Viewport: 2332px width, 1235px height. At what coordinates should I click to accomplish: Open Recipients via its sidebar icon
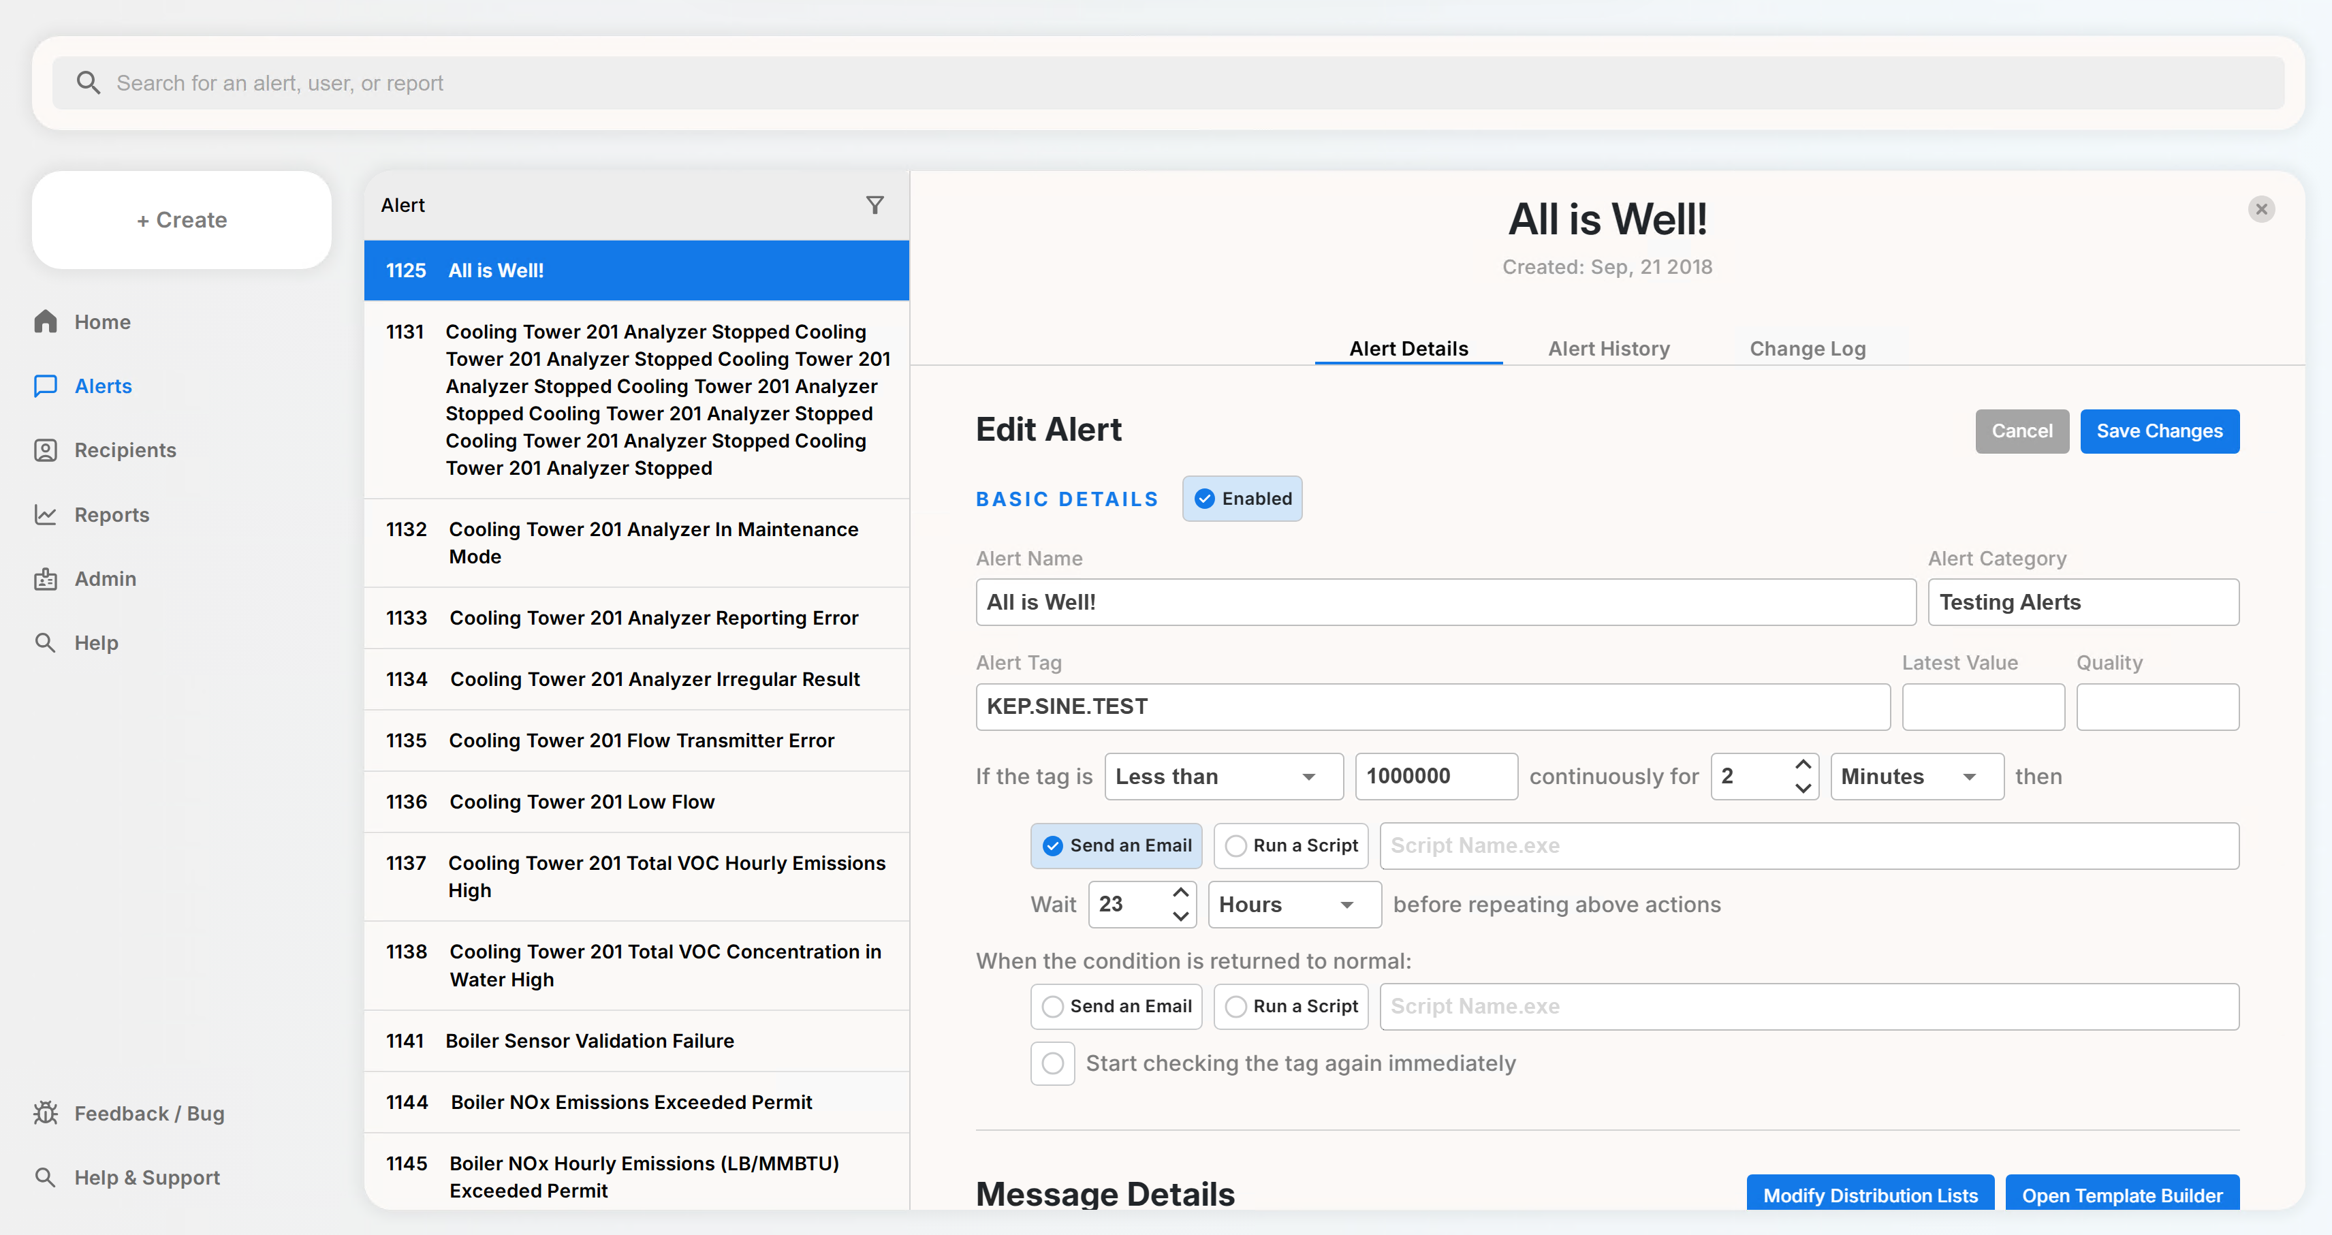coord(45,450)
